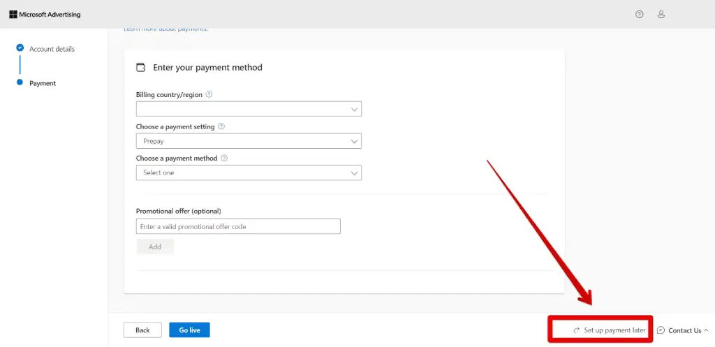Click info icon next to Choose a payment setting
The width and height of the screenshot is (715, 347).
221,127
